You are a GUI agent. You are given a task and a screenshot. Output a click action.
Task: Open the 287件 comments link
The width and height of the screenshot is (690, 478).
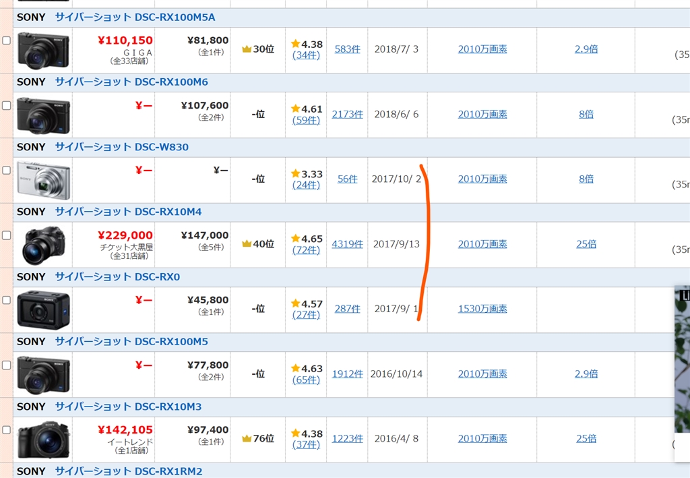(x=347, y=309)
